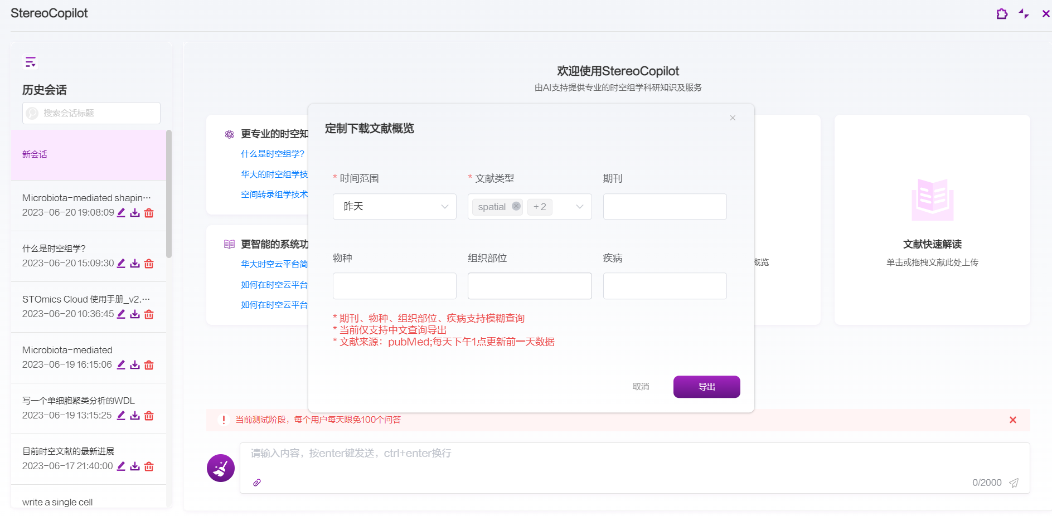The image size is (1052, 516).
Task: Click 取消 to cancel the dialog
Action: (641, 387)
